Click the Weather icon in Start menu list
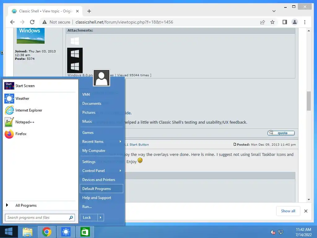The height and width of the screenshot is (238, 317). [9, 99]
